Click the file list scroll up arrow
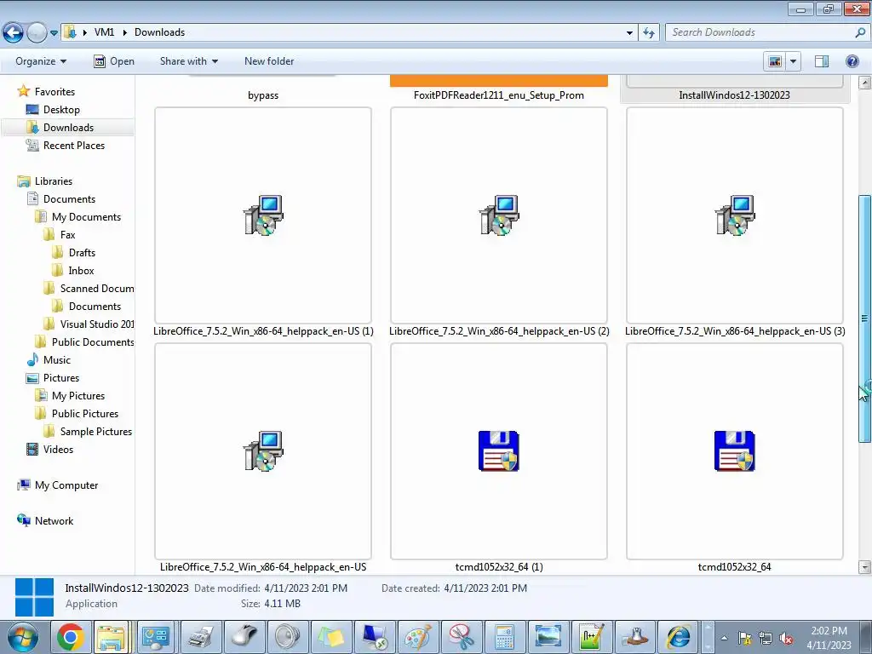 [x=864, y=83]
